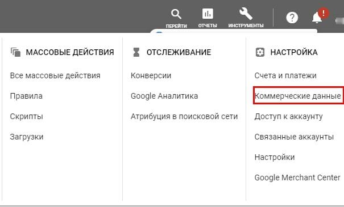Open Доступ к аккаунту
Image resolution: width=344 pixels, height=207 pixels.
coord(288,117)
